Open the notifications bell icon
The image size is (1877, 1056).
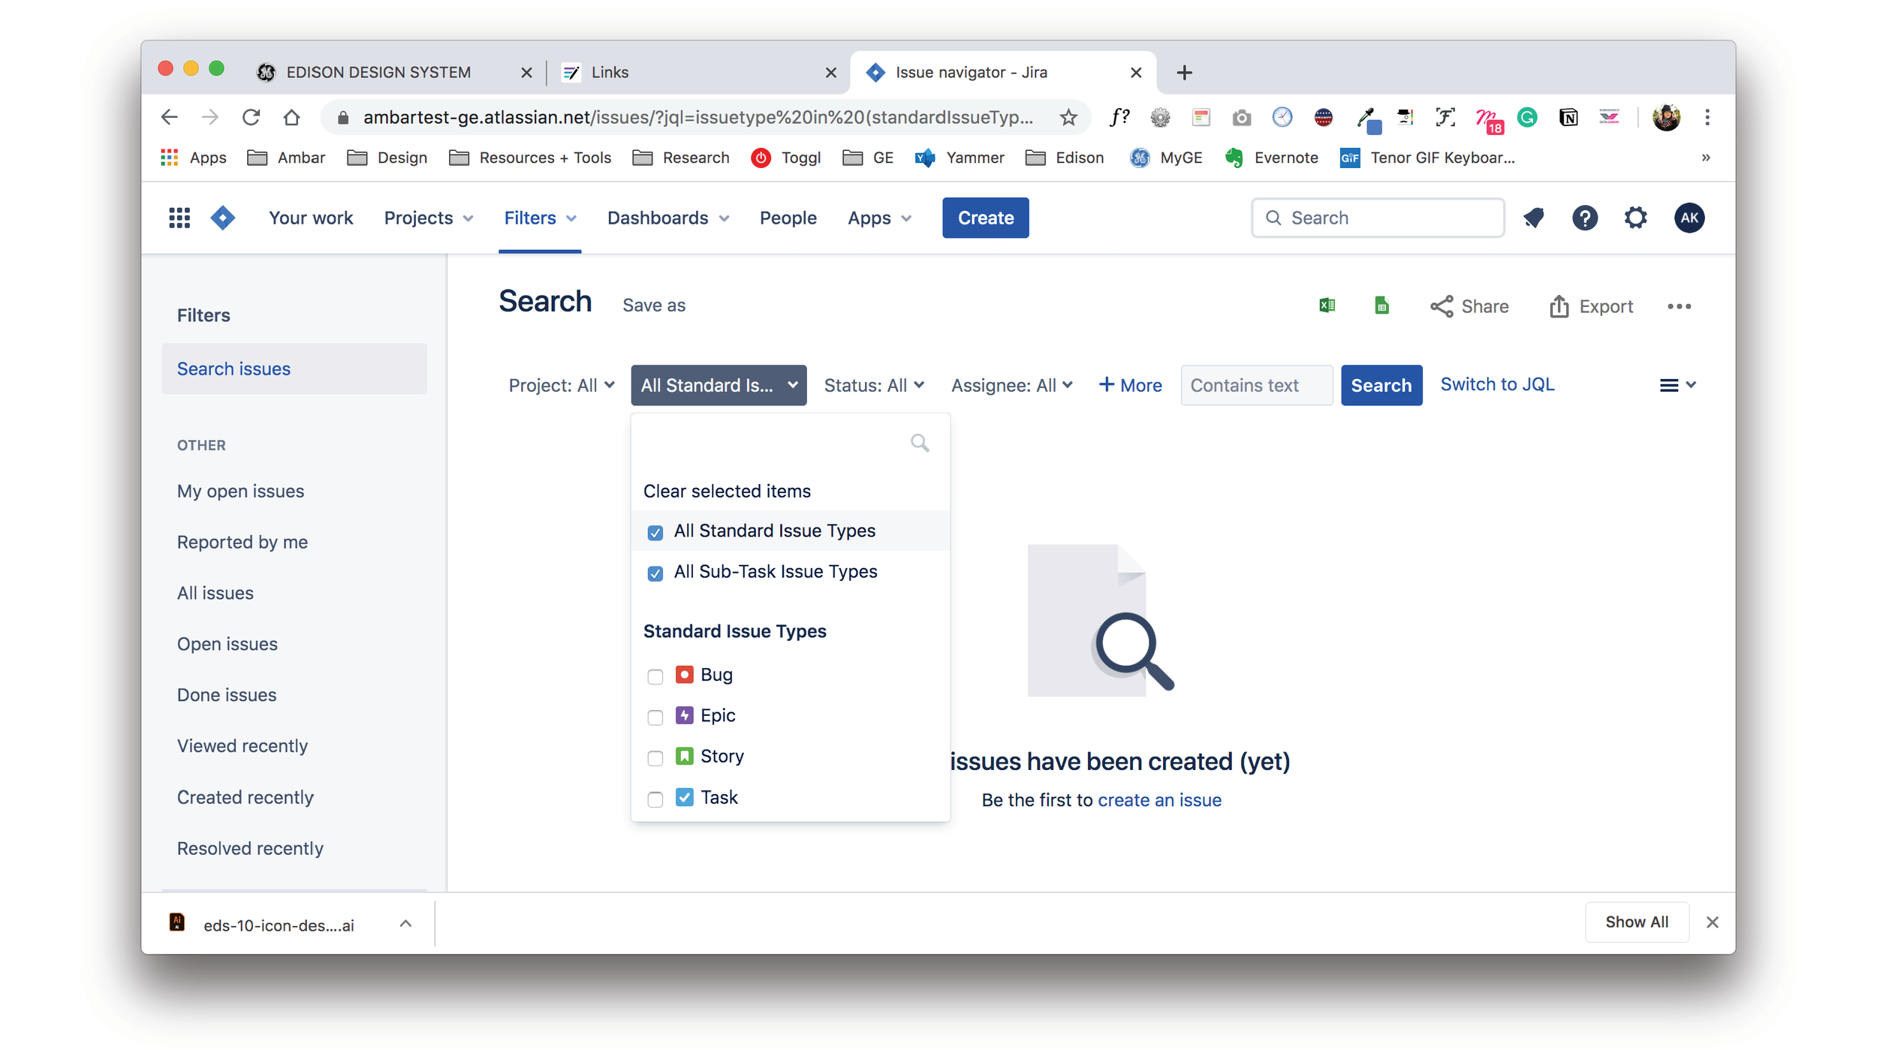[1533, 218]
